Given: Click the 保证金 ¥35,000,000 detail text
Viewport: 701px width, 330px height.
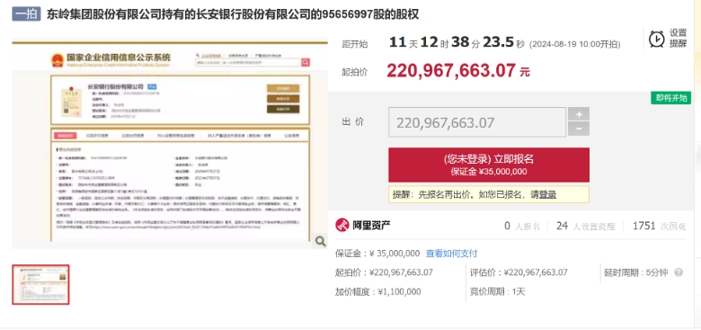Looking at the screenshot, I should (x=377, y=254).
